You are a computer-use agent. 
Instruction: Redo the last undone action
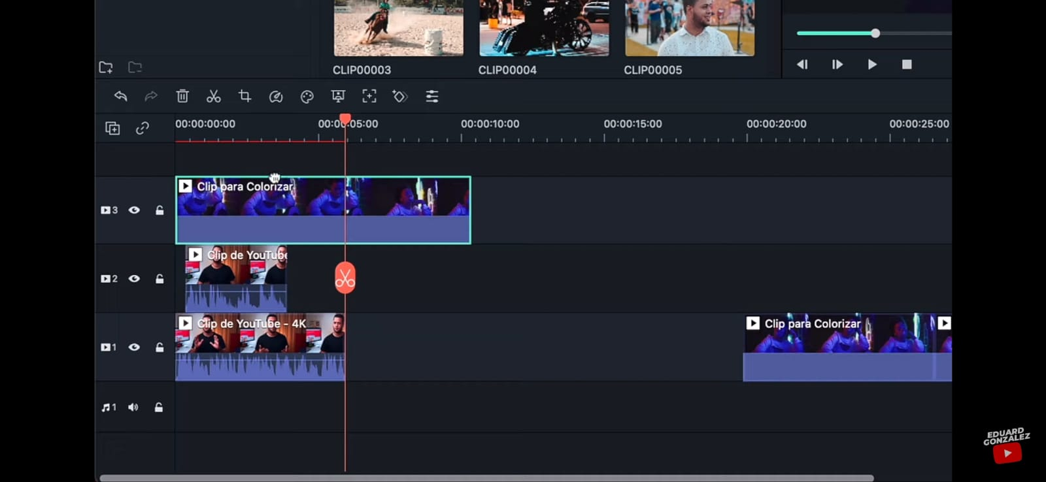[x=151, y=97]
